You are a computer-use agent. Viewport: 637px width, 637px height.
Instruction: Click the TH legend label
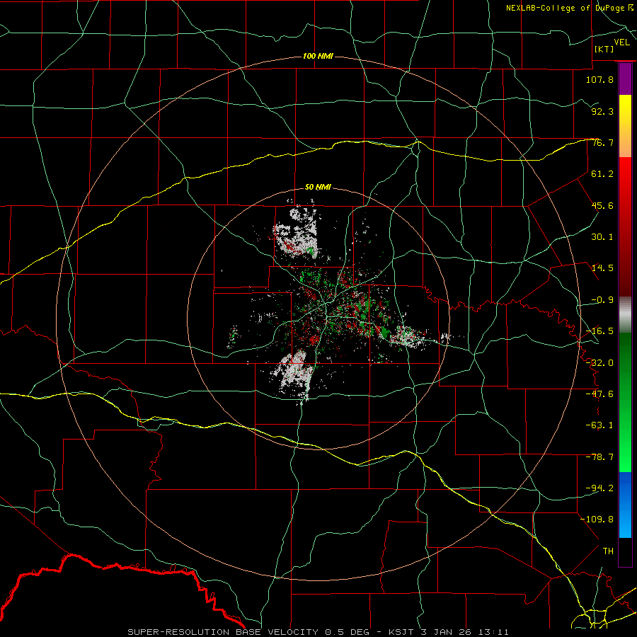pyautogui.click(x=608, y=551)
